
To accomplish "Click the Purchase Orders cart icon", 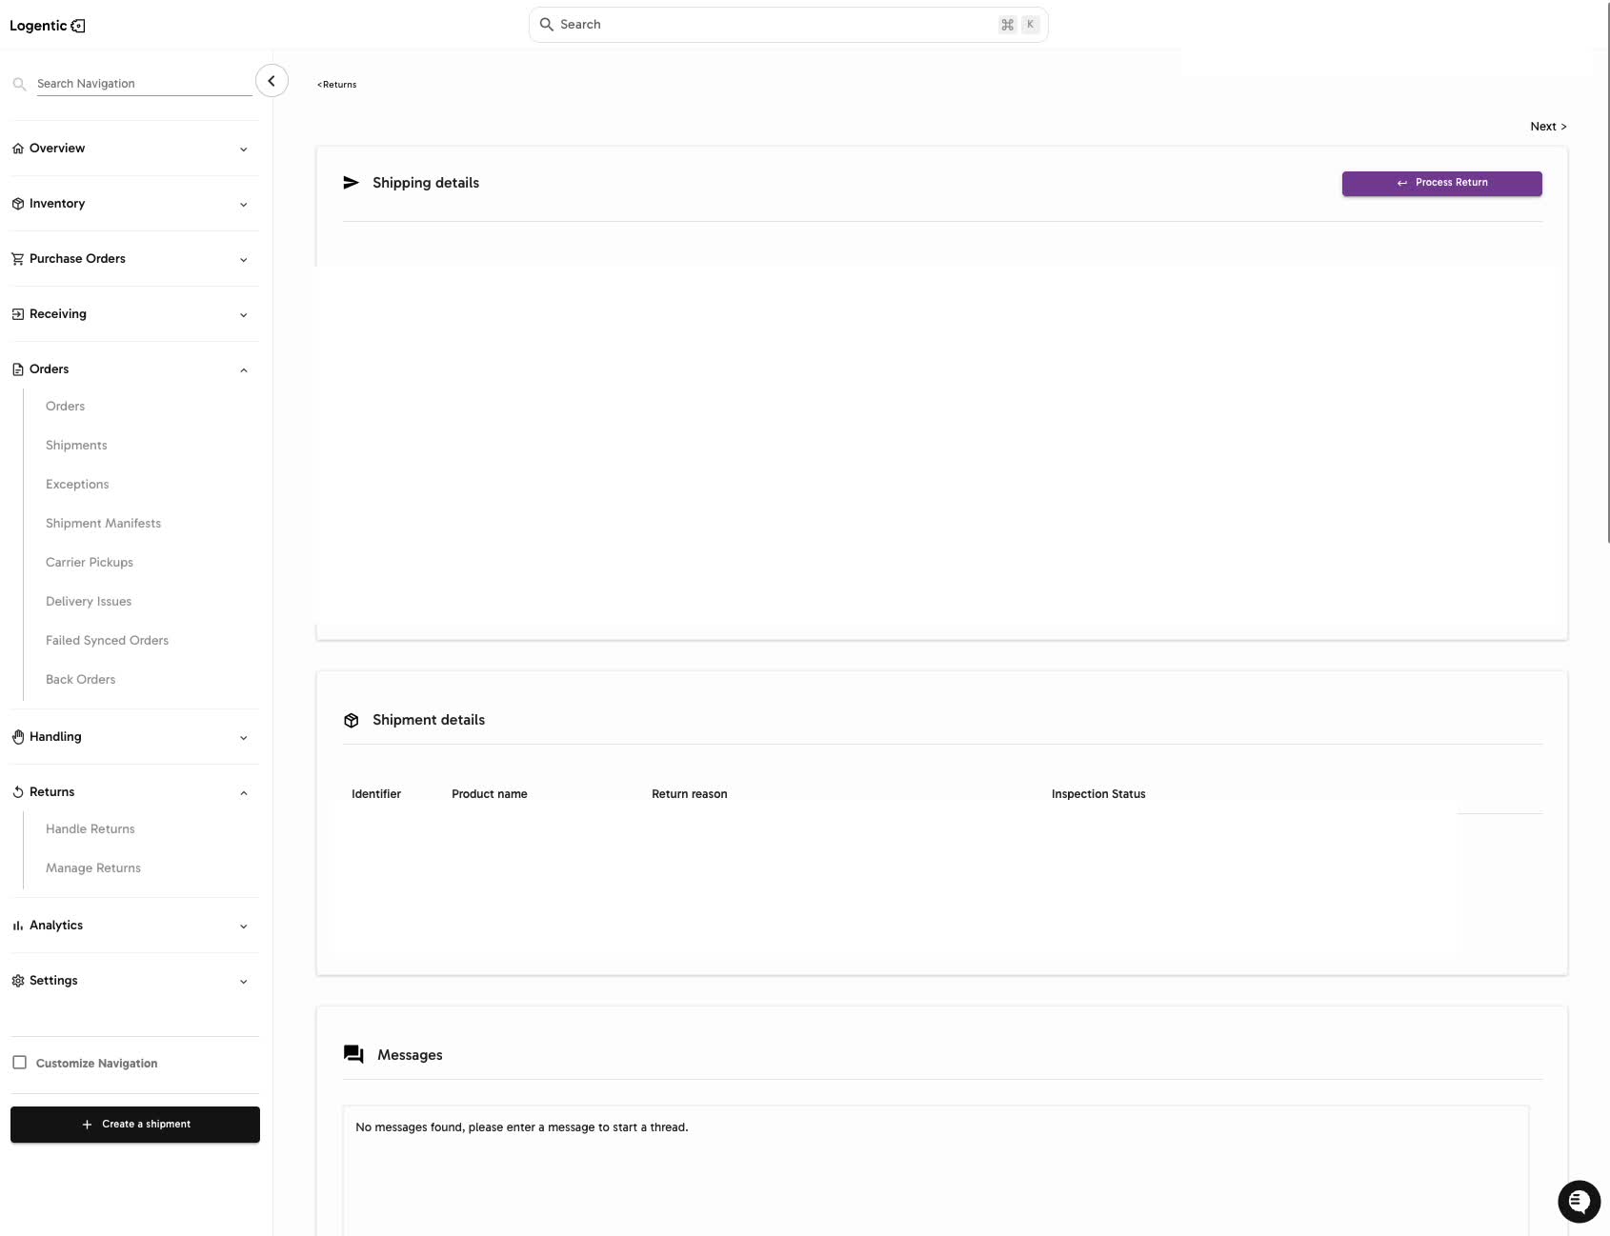I will (18, 259).
